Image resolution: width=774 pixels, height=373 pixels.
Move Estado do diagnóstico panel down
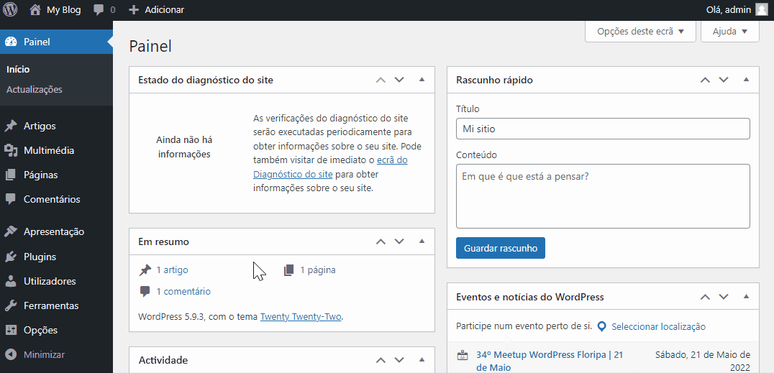[x=399, y=80]
